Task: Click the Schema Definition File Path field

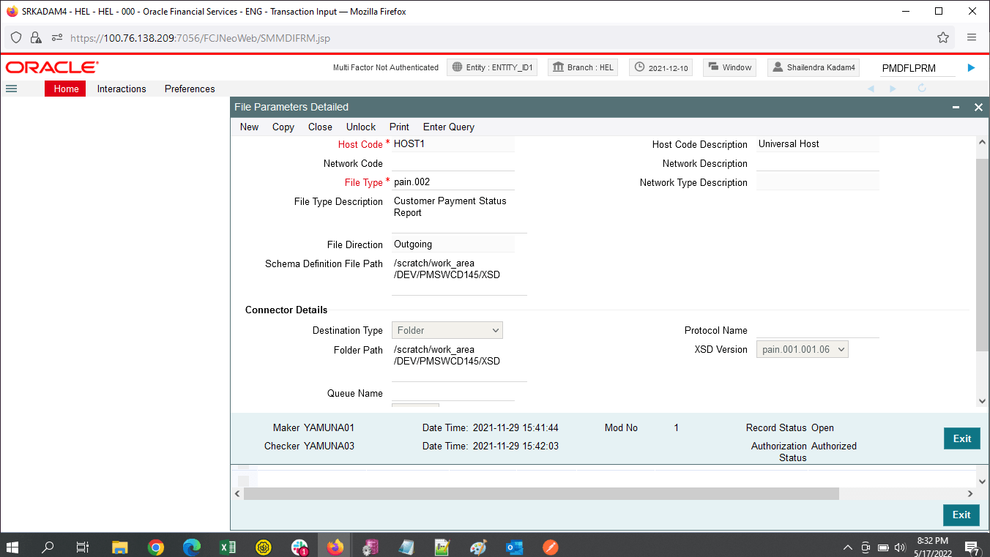Action: point(459,277)
